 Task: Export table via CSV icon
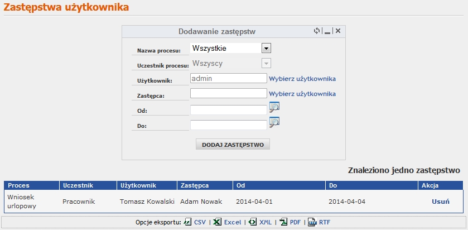[187, 222]
